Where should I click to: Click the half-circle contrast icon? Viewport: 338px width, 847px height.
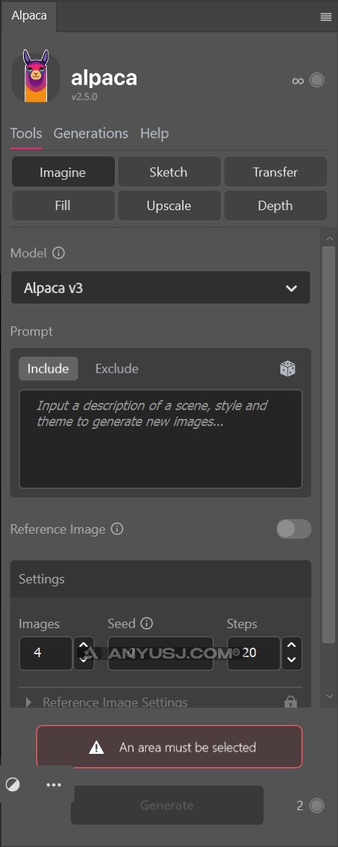coord(13,784)
